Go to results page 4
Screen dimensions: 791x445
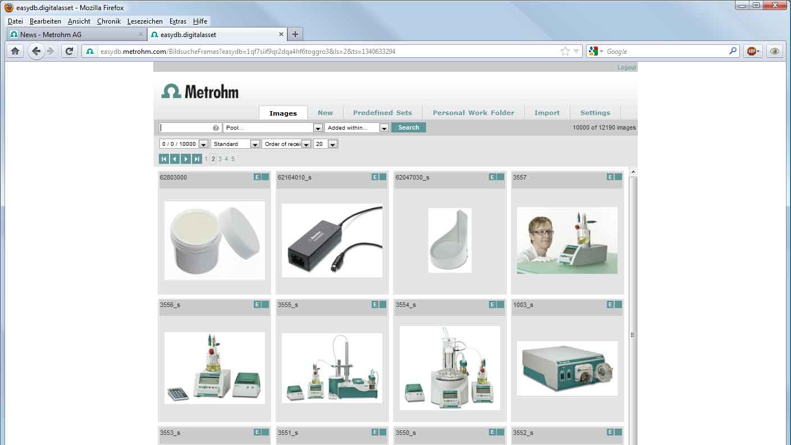pyautogui.click(x=226, y=159)
